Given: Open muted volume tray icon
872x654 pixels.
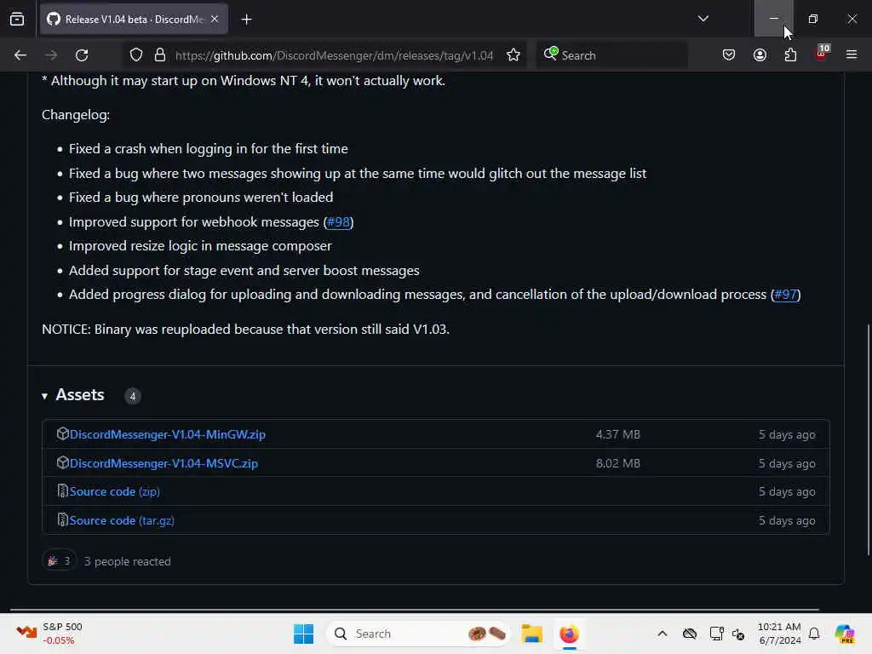Looking at the screenshot, I should coord(738,634).
